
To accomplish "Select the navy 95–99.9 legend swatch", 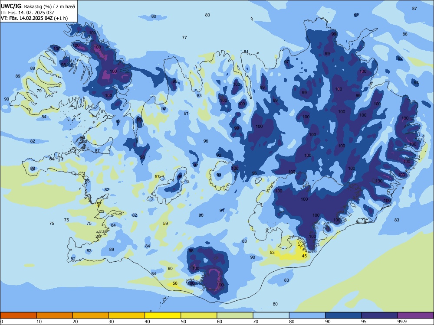I will [379, 315].
